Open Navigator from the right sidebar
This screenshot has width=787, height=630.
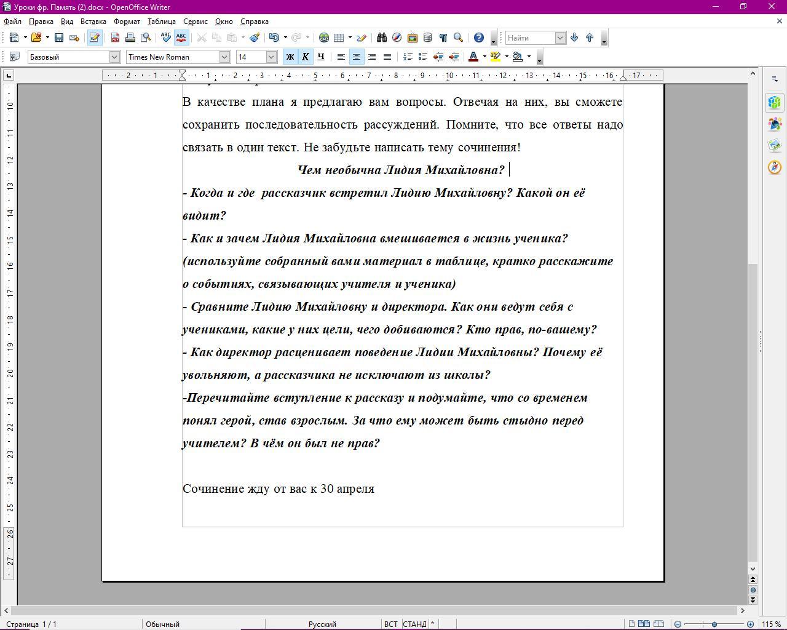pyautogui.click(x=774, y=167)
